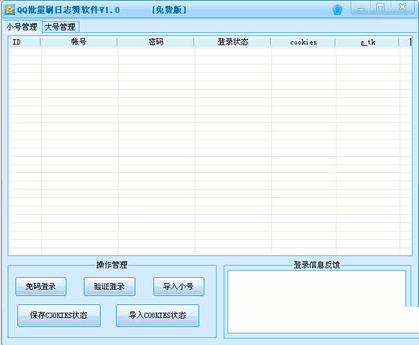Image resolution: width=419 pixels, height=345 pixels.
Task: Sort by the ID column header
Action: click(x=24, y=42)
